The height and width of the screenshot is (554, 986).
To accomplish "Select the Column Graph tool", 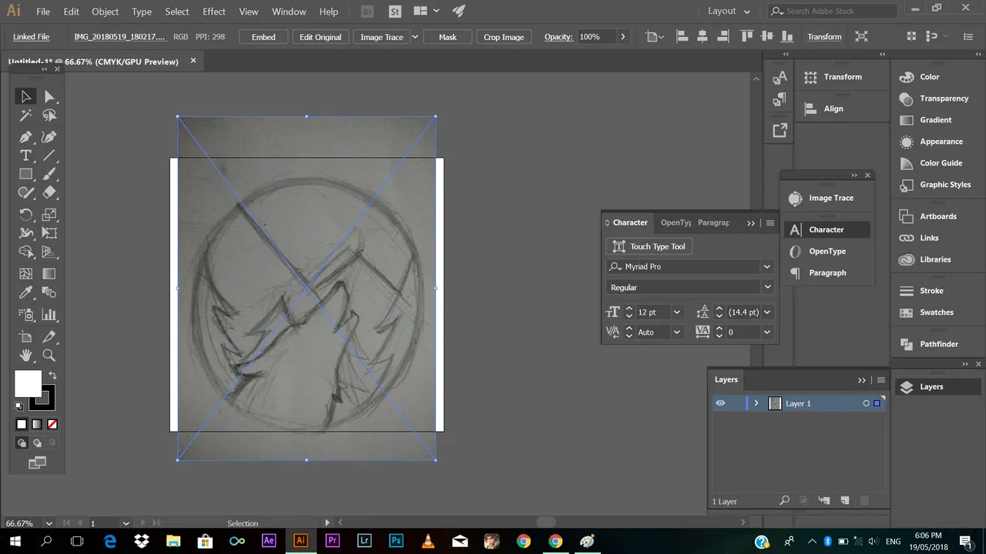I will [x=49, y=314].
